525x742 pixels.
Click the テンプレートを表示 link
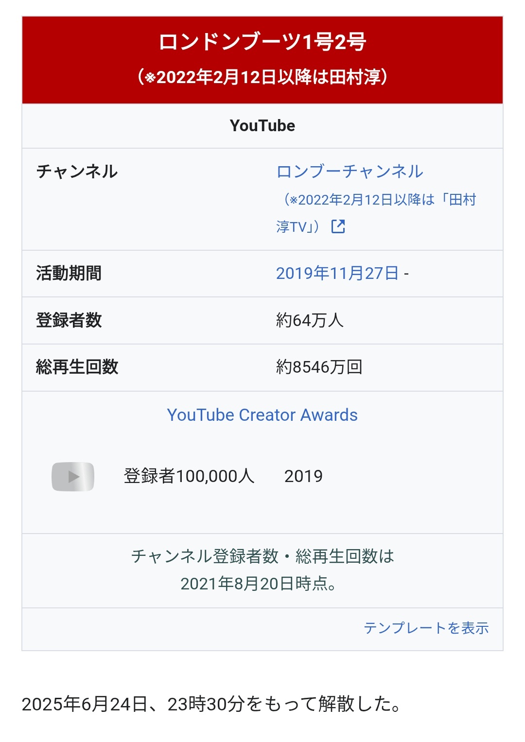tap(426, 628)
